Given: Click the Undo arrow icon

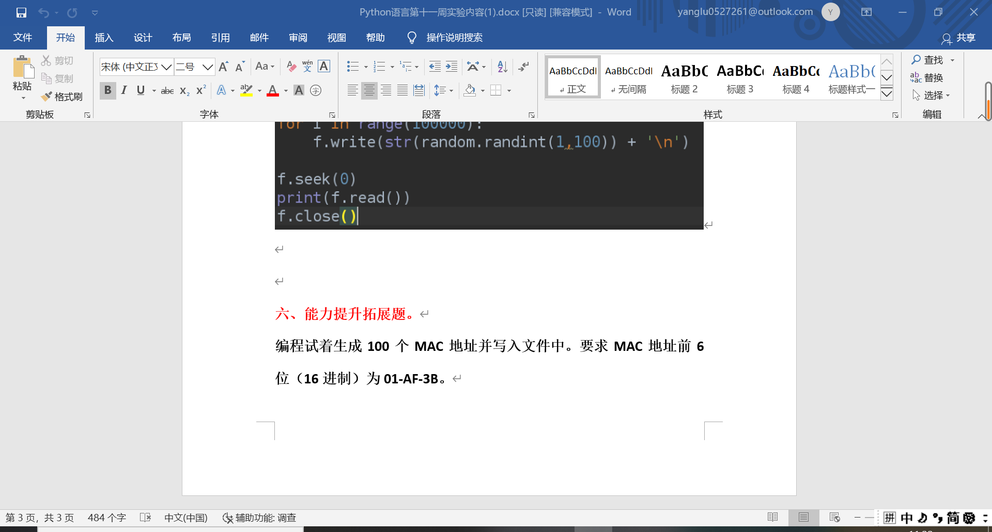Looking at the screenshot, I should click(44, 12).
